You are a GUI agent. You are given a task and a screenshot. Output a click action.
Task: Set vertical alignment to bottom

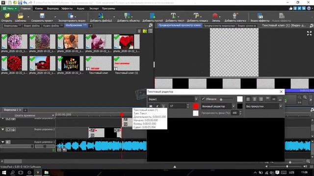point(280,99)
